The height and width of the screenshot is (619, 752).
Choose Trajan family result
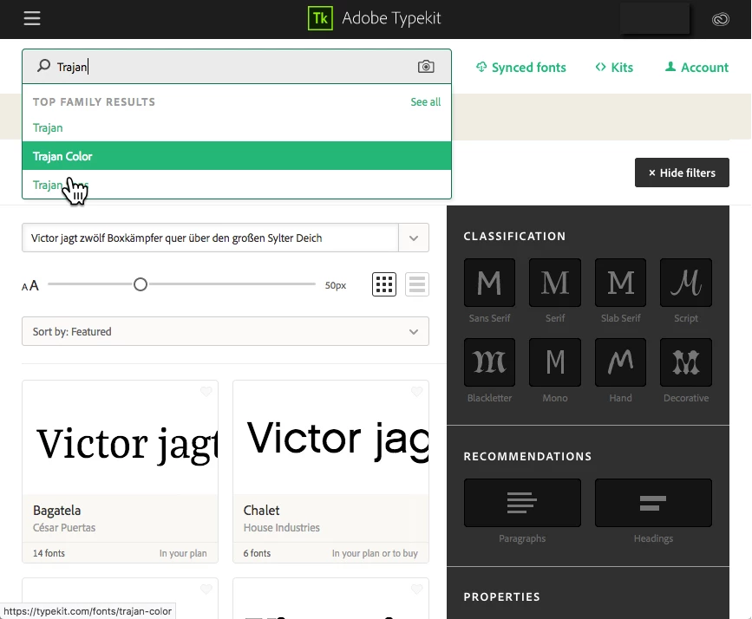[237, 127]
